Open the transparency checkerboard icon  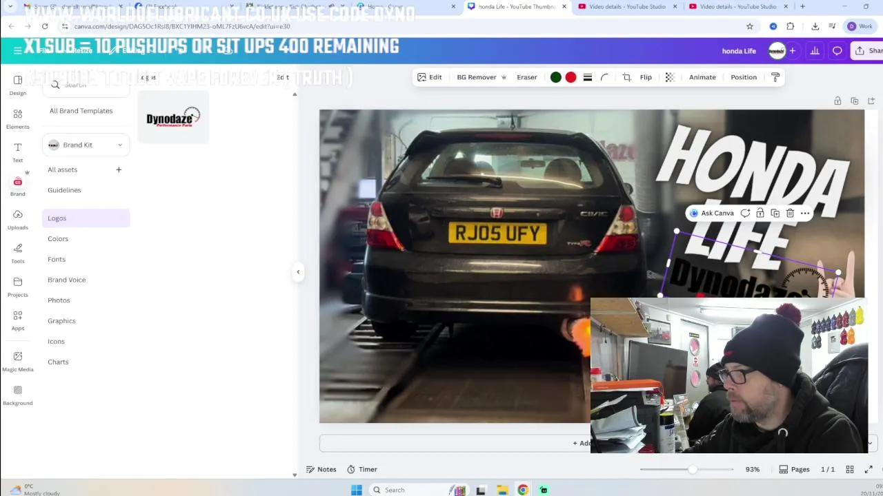[x=669, y=77]
